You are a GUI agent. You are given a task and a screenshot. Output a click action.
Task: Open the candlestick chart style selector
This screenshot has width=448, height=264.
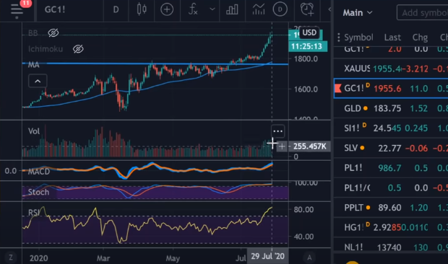142,9
